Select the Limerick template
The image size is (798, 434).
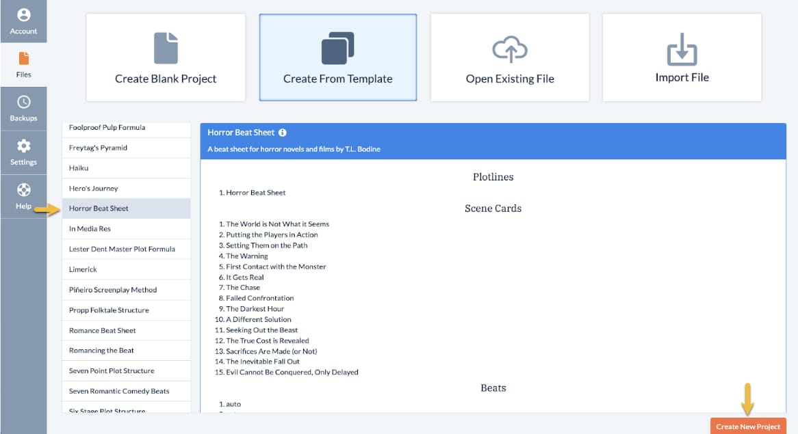(x=83, y=270)
